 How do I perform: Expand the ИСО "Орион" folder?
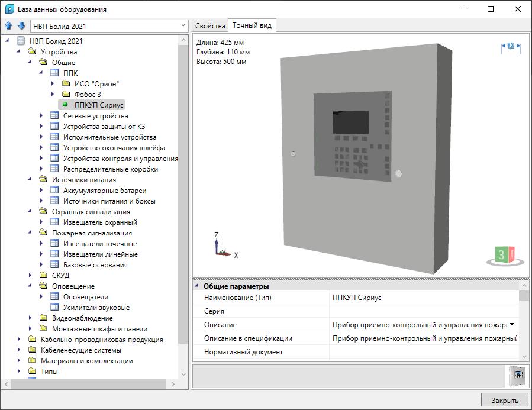pyautogui.click(x=53, y=84)
